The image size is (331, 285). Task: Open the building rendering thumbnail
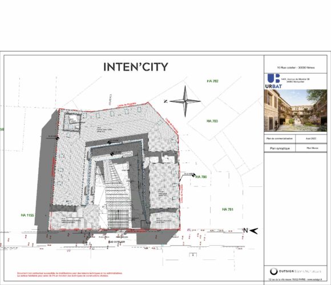(x=295, y=111)
